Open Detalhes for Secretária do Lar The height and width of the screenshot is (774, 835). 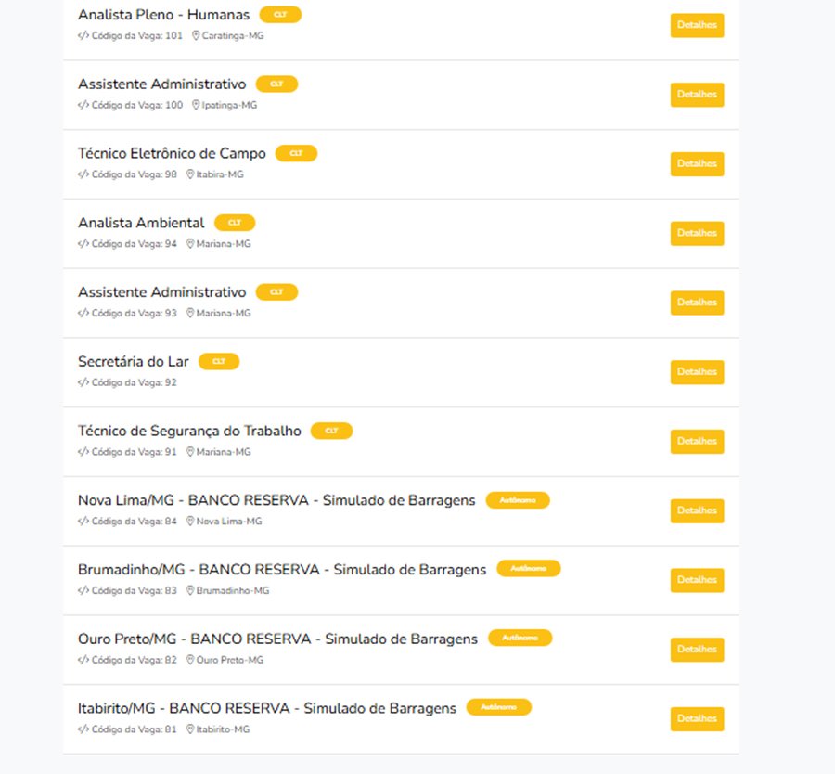697,372
